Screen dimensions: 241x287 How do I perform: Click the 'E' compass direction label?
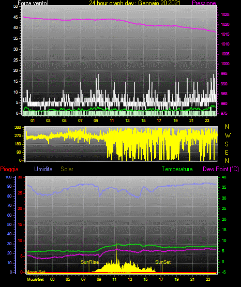point(227,152)
